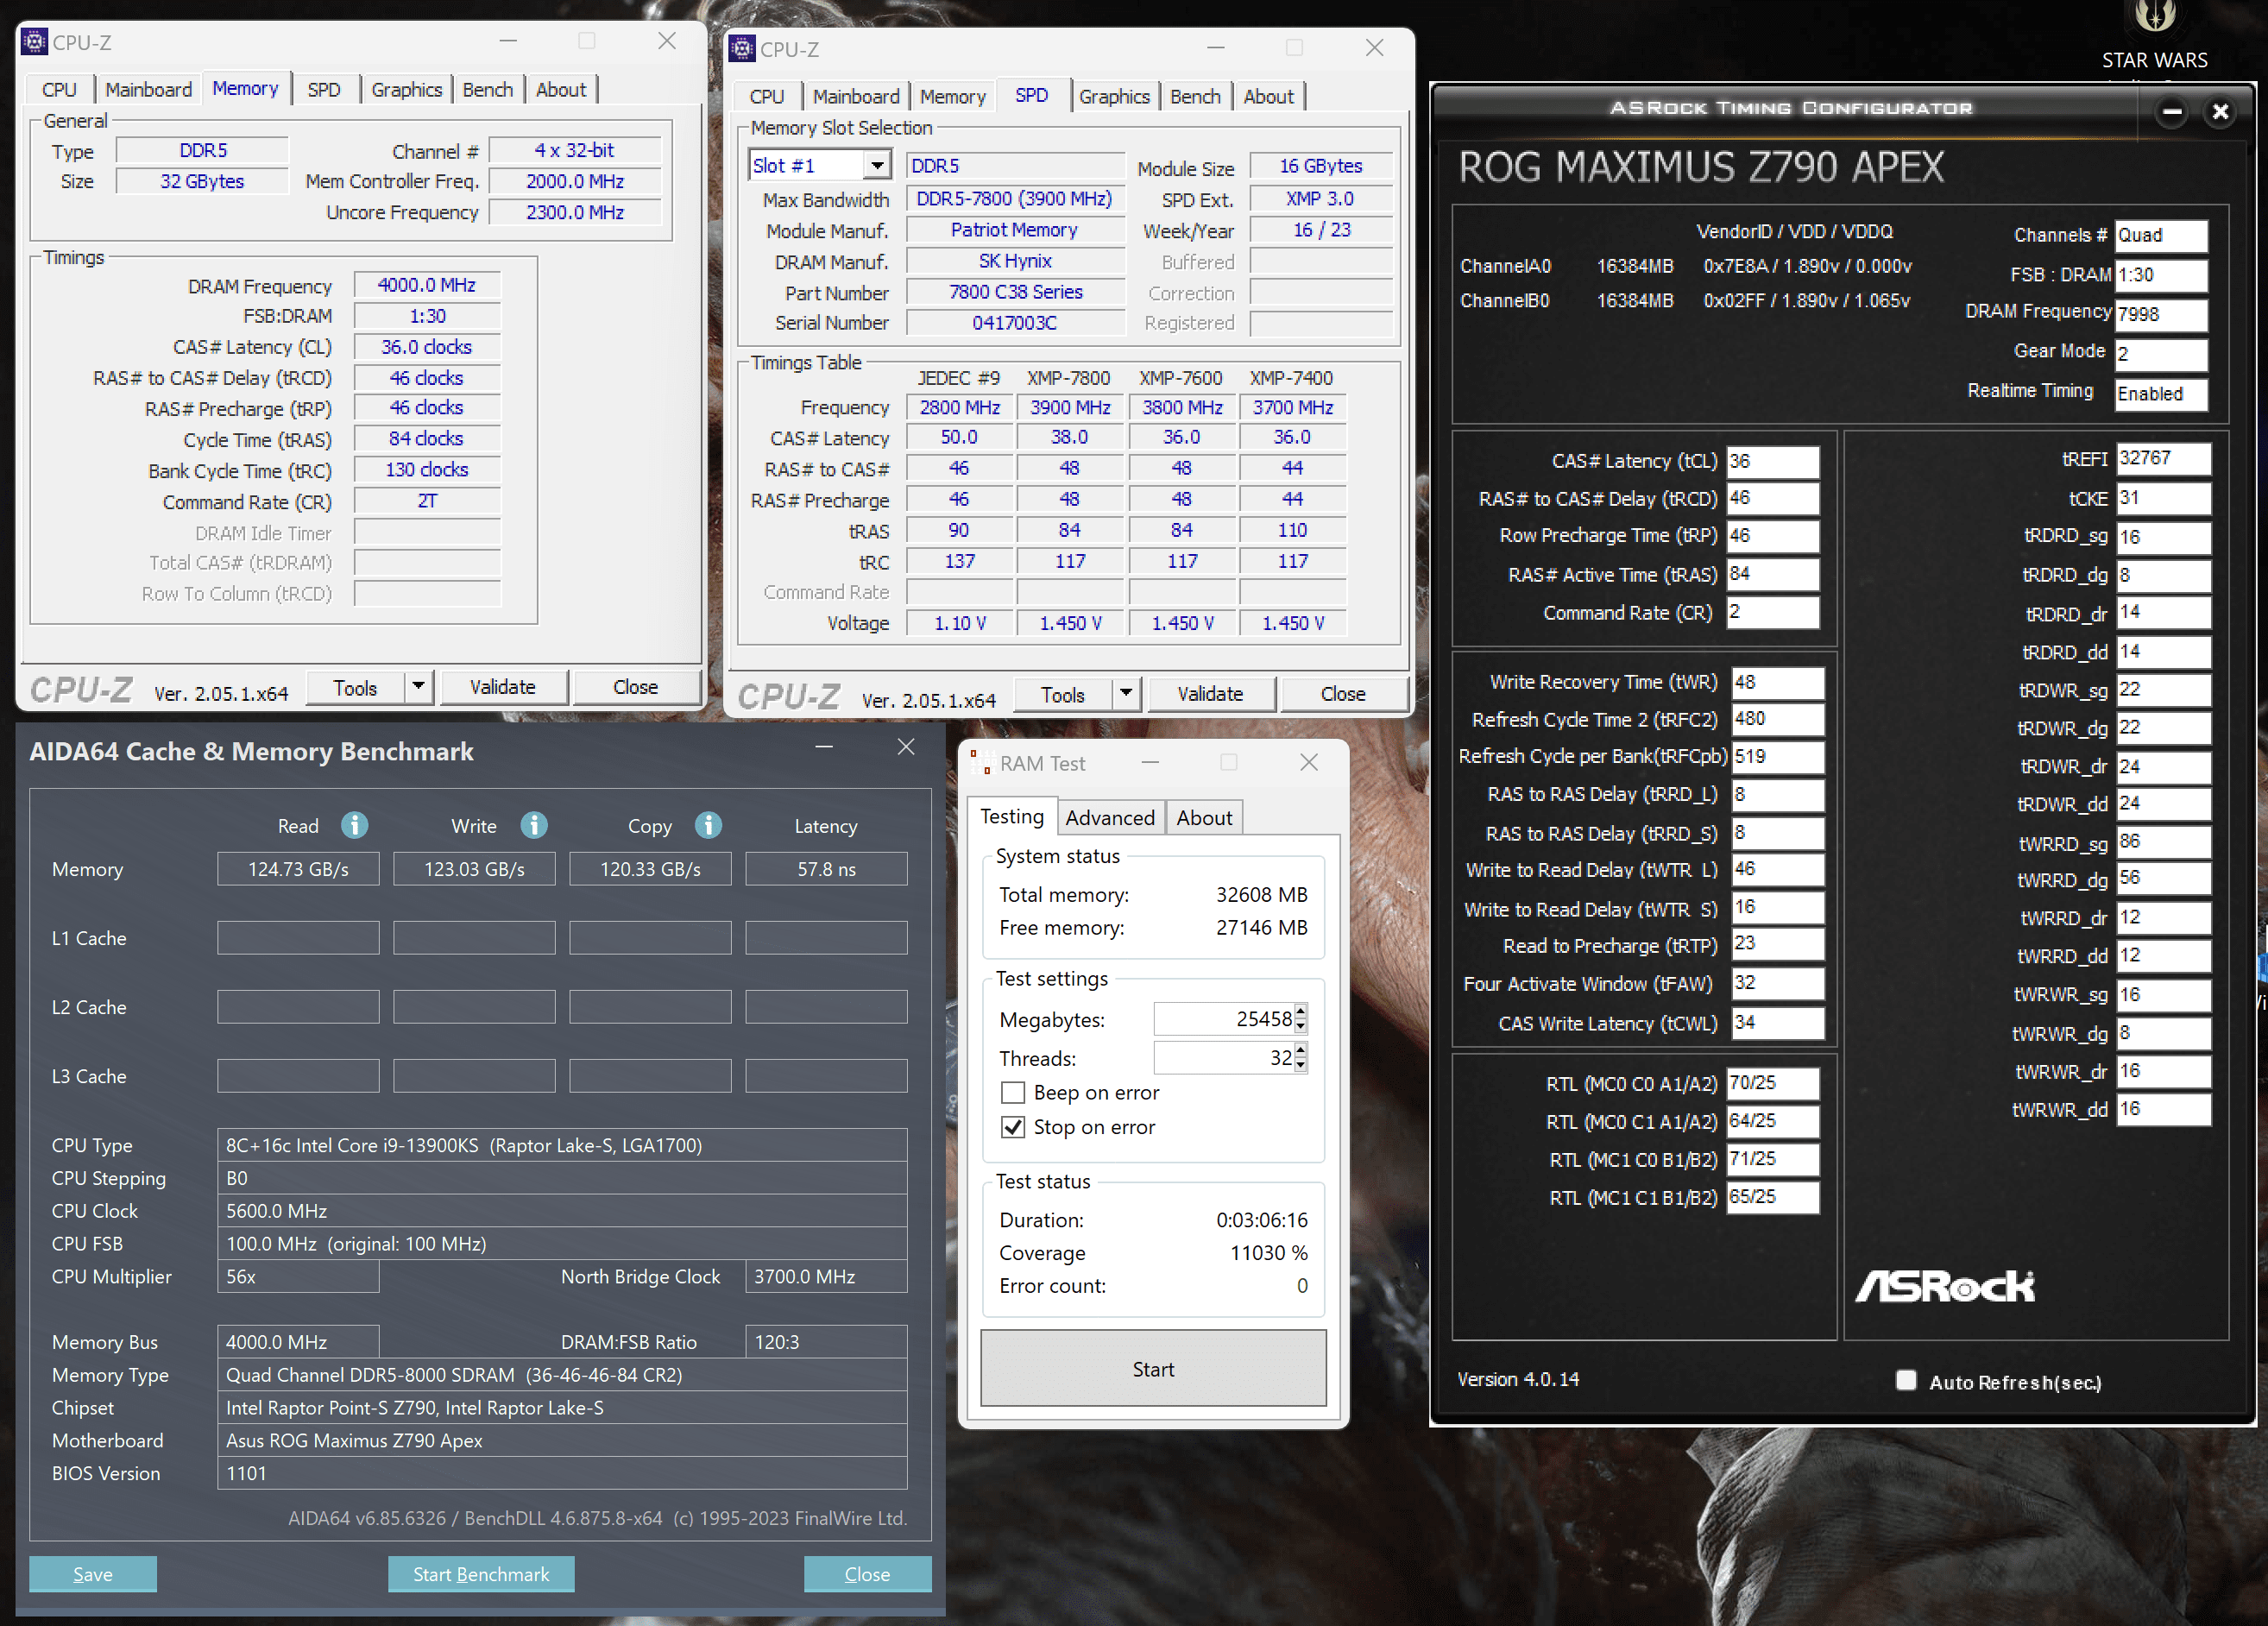This screenshot has width=2268, height=1626.
Task: Minimize the ASRock Timing Configurator window
Action: coord(2171,112)
